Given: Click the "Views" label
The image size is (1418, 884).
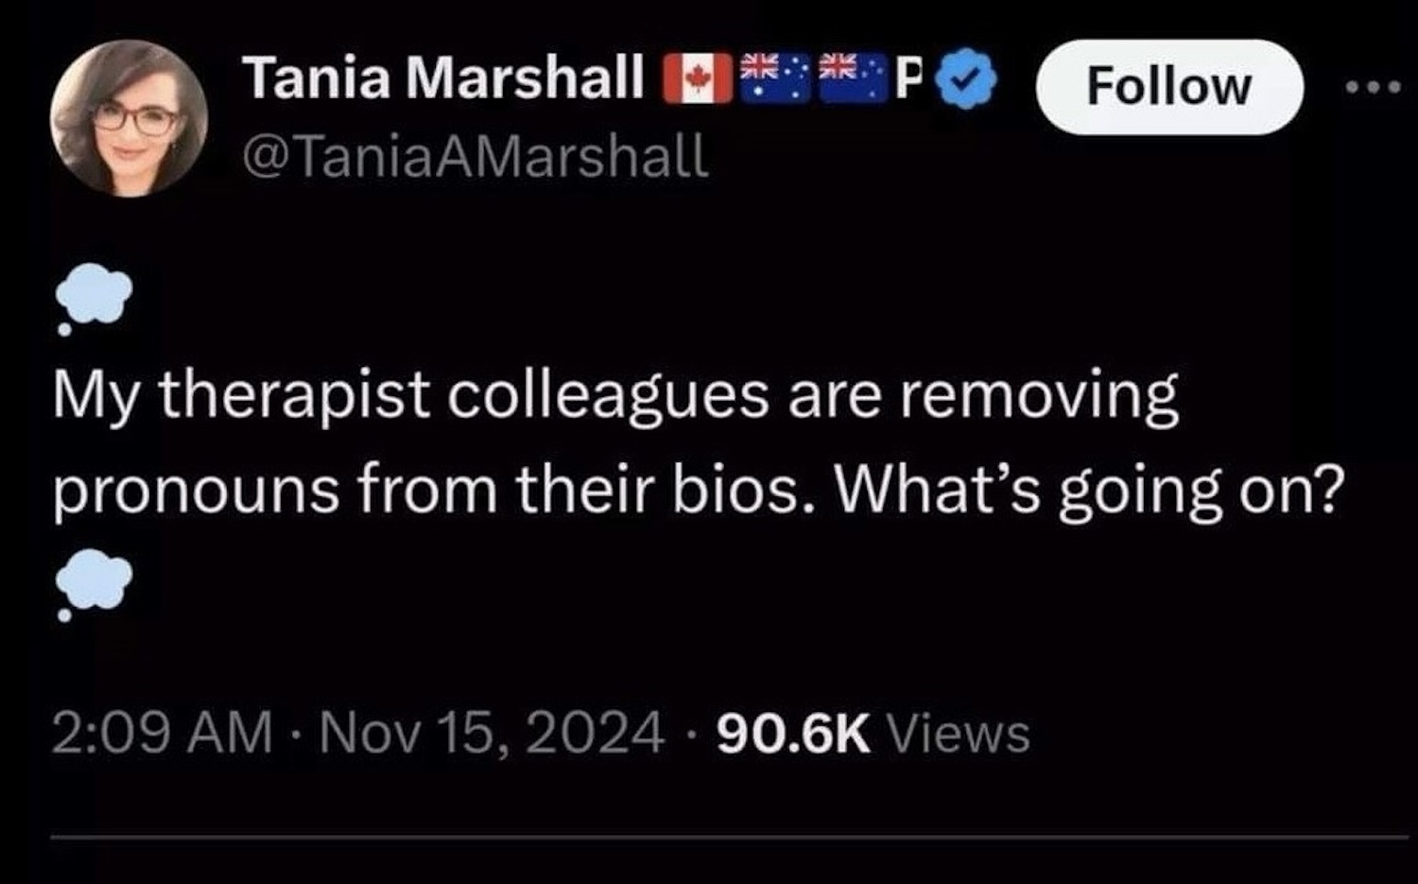Looking at the screenshot, I should (960, 734).
